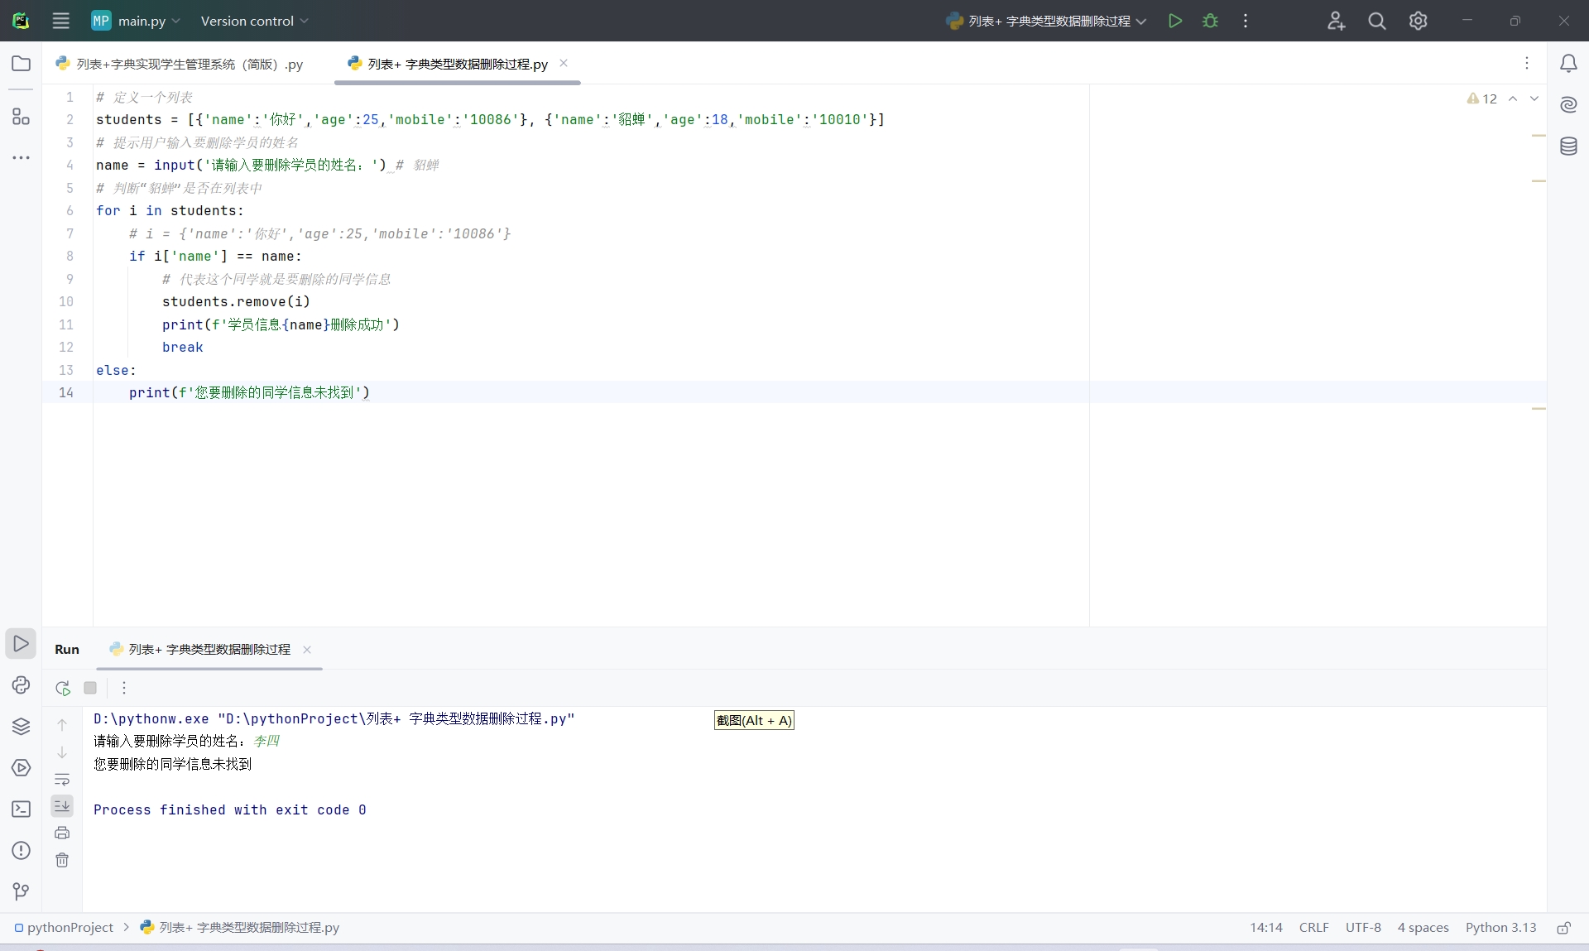The image size is (1589, 951).
Task: Run the current script with the green play button
Action: click(x=1174, y=21)
